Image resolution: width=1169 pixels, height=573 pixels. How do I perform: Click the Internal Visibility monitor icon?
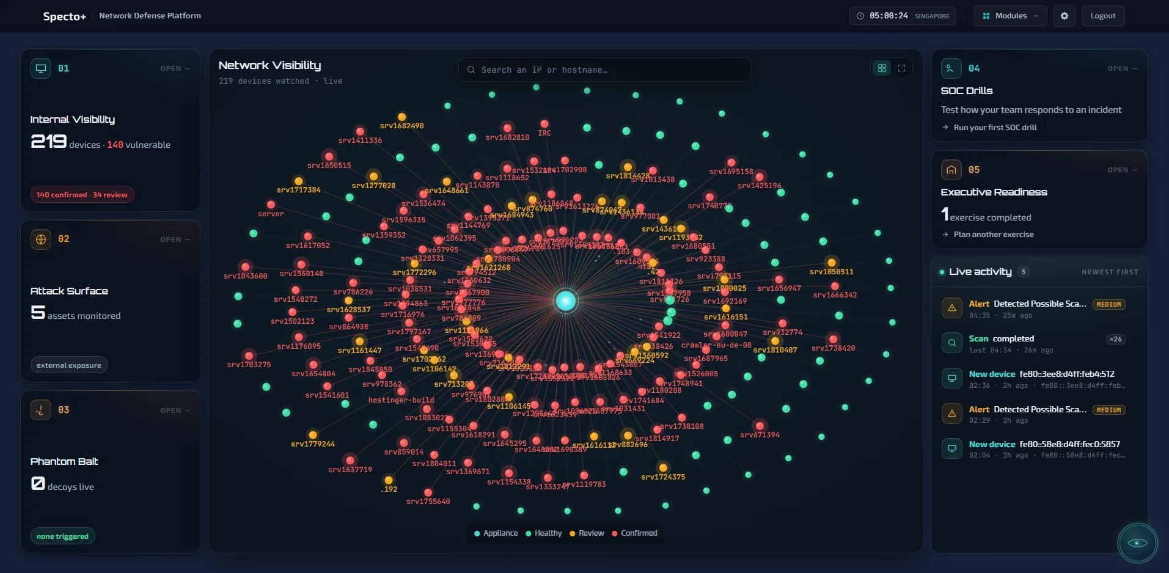pos(41,68)
